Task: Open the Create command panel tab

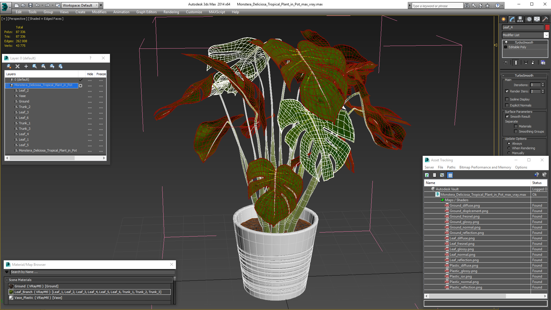Action: pos(504,19)
